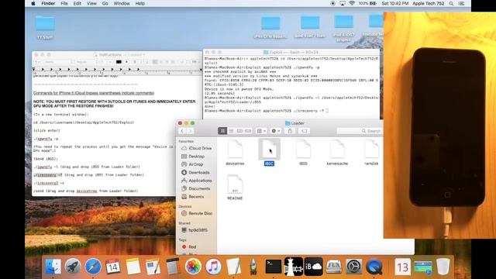496x279 pixels.
Task: Click the Finder search field
Action: point(360,131)
